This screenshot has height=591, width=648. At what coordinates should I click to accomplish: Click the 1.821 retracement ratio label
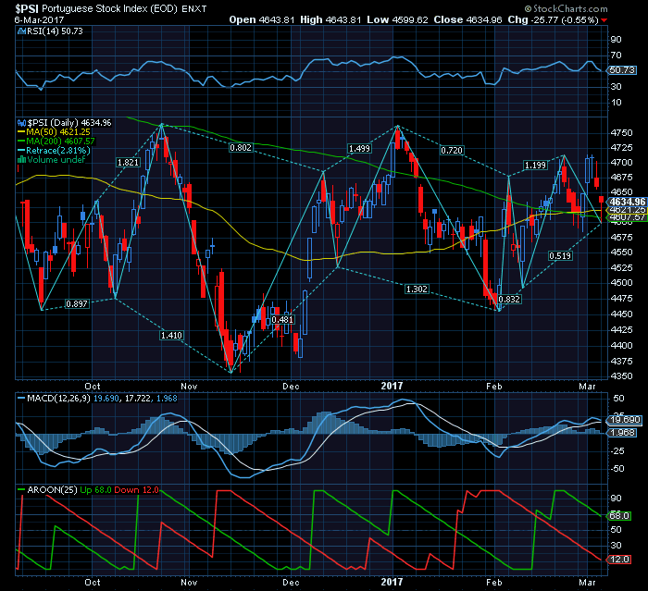(128, 162)
